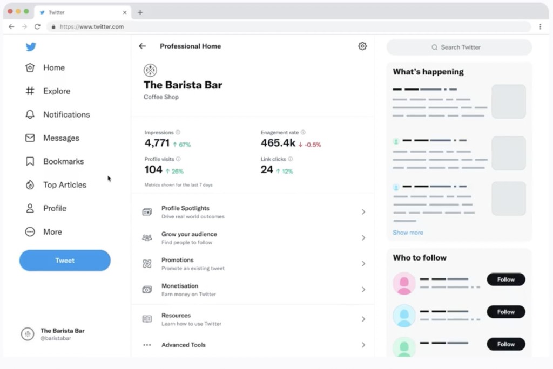Click the Notifications bell icon
Image resolution: width=553 pixels, height=369 pixels.
[30, 114]
